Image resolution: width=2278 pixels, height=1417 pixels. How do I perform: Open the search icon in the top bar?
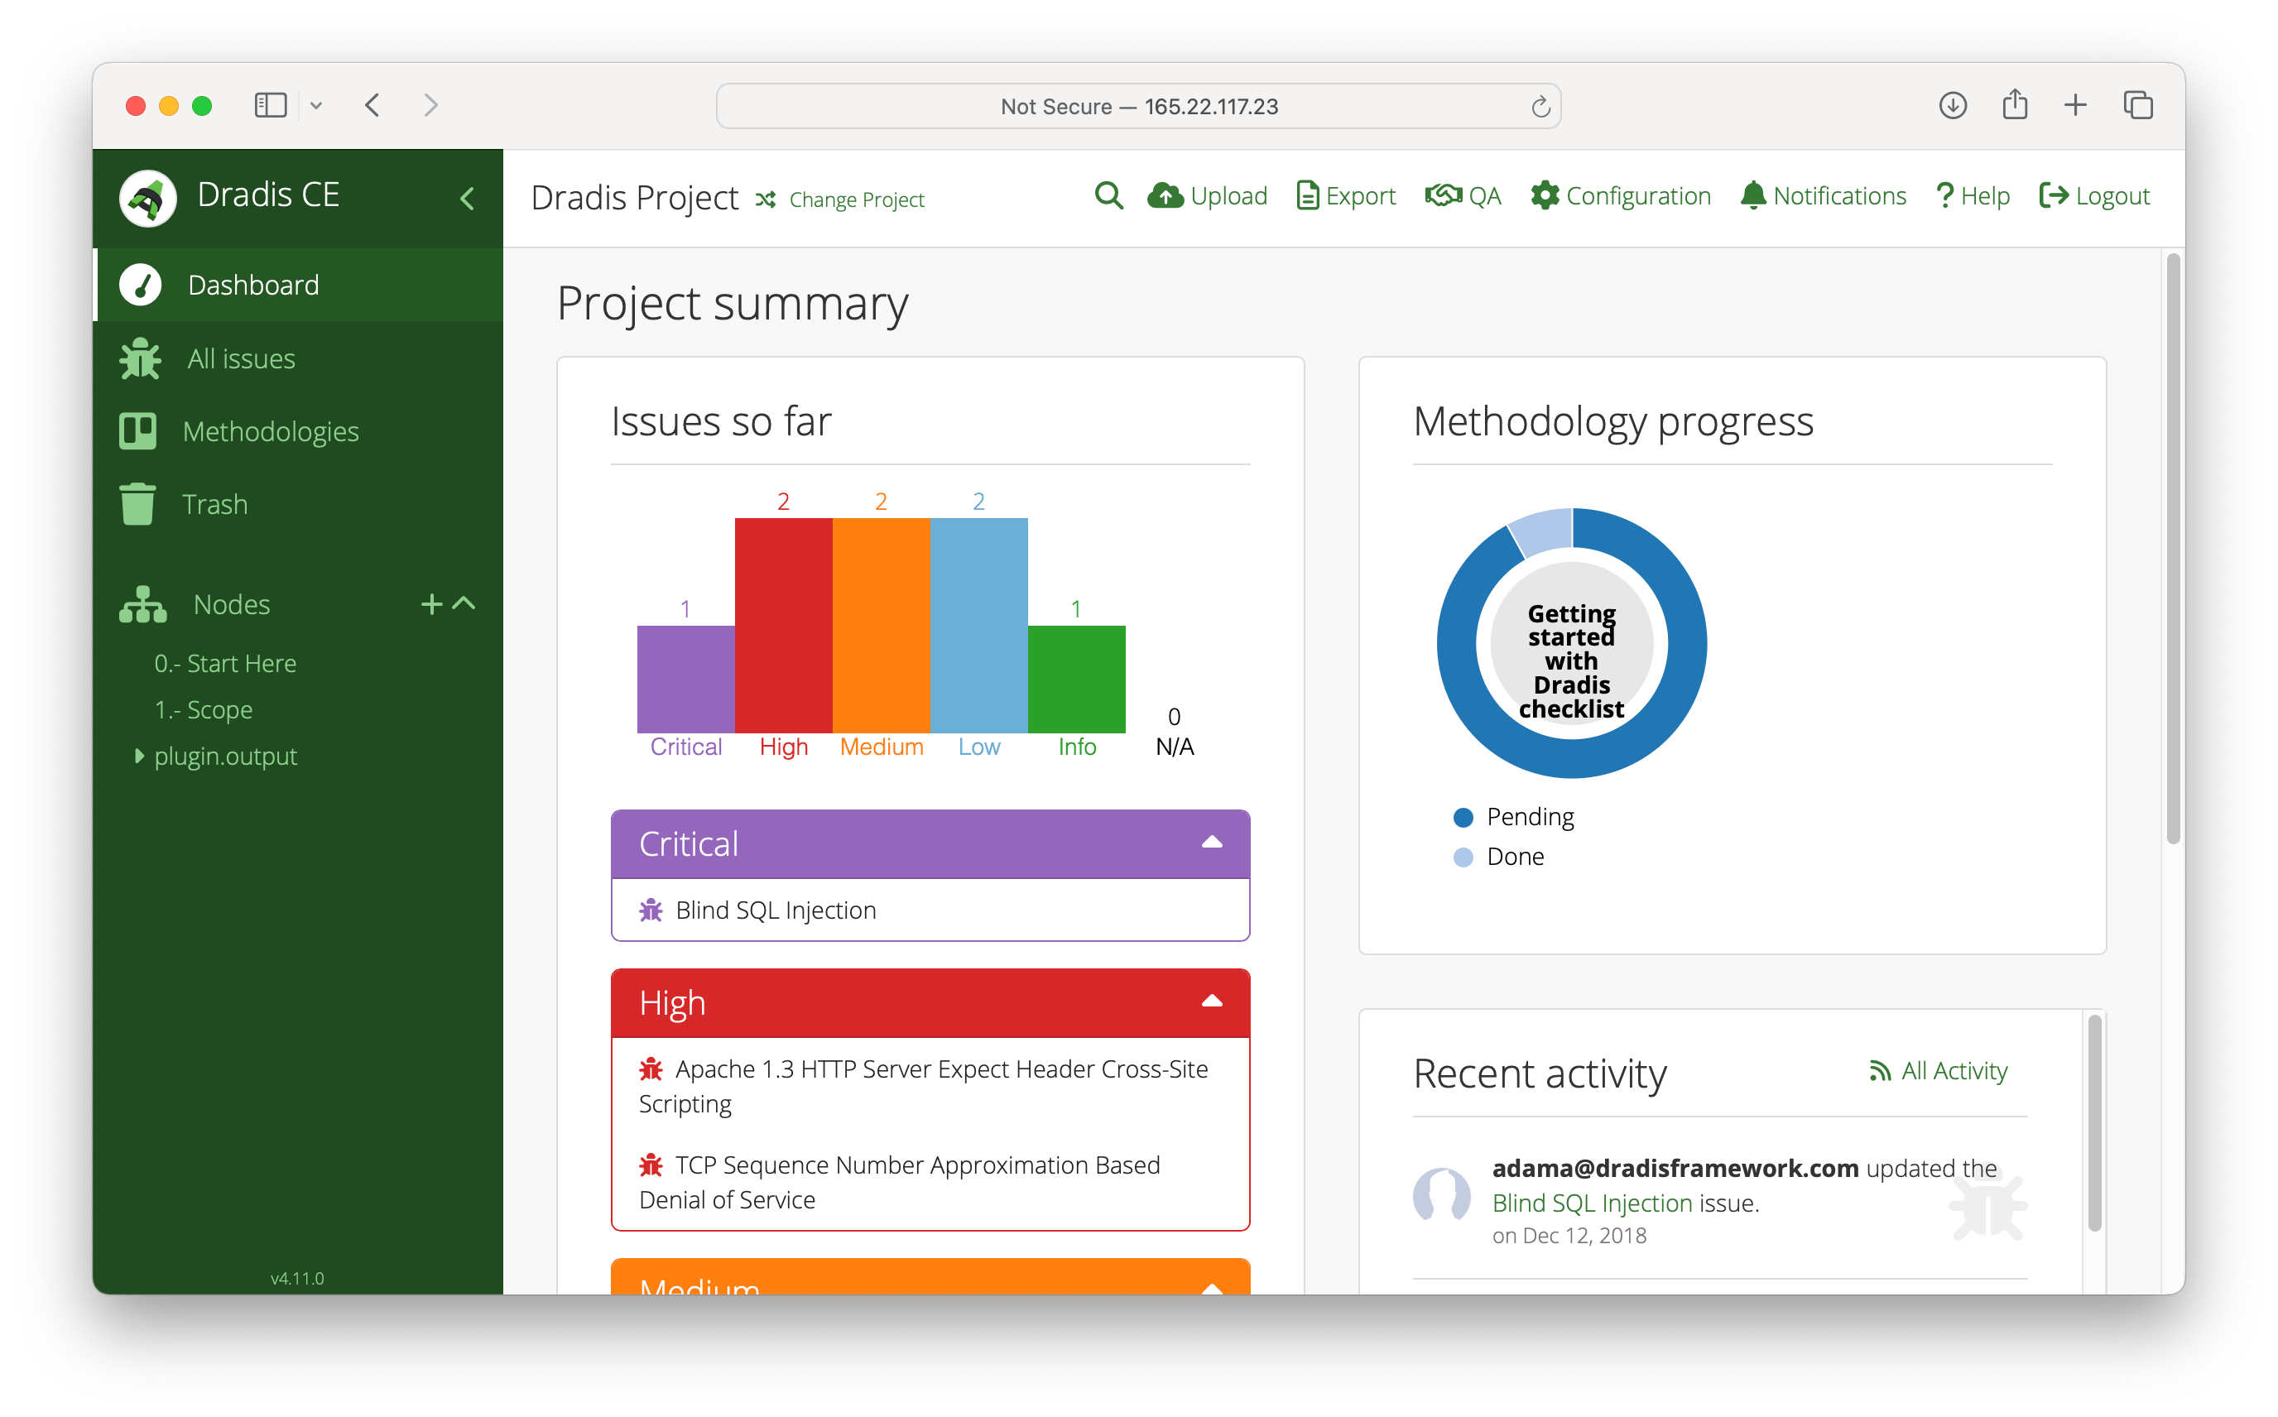coord(1108,197)
